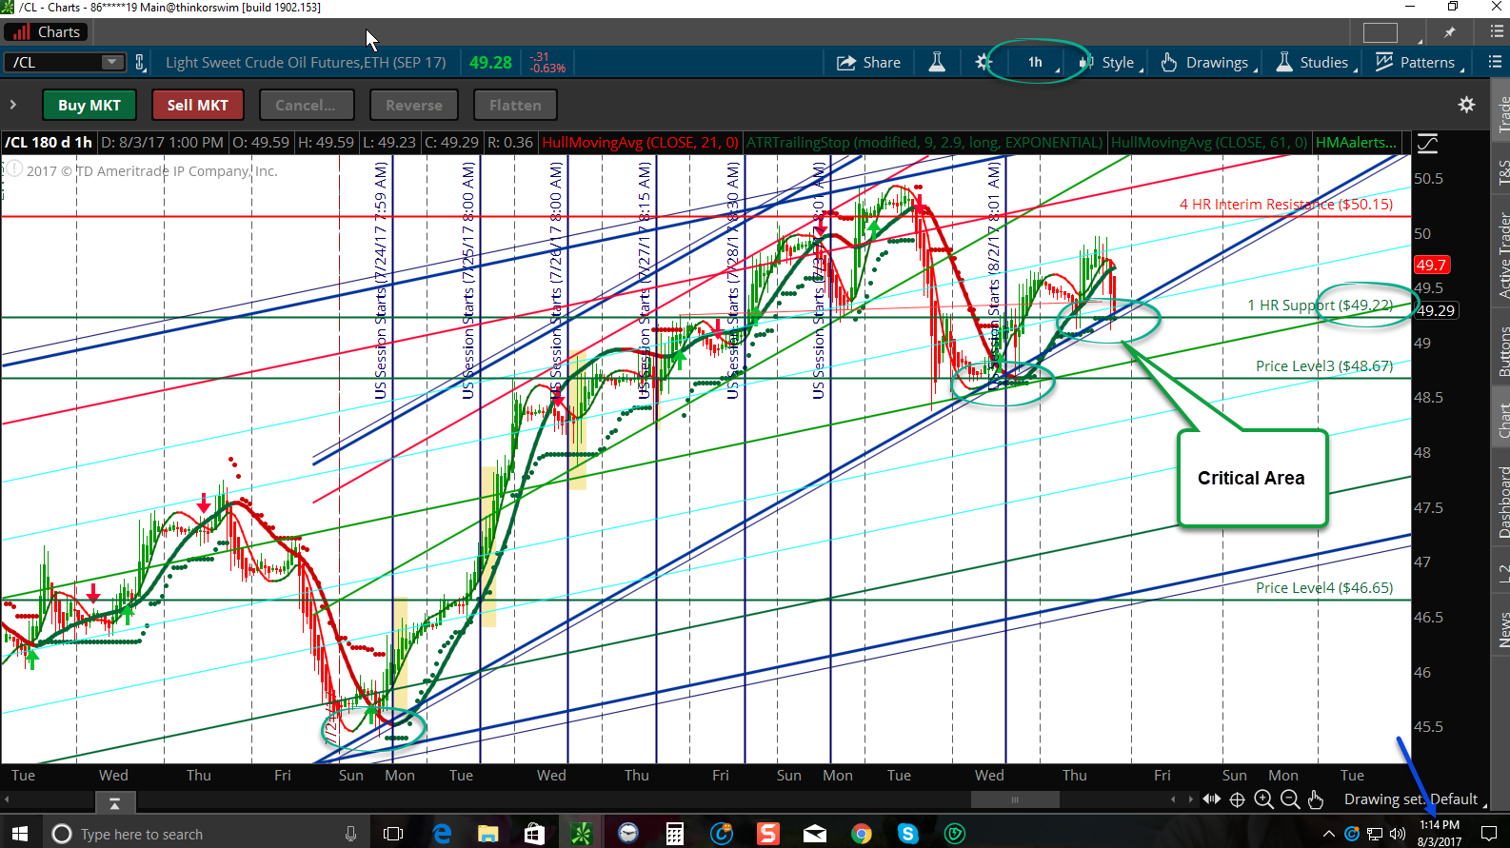Click the Cancel... button

tap(306, 105)
